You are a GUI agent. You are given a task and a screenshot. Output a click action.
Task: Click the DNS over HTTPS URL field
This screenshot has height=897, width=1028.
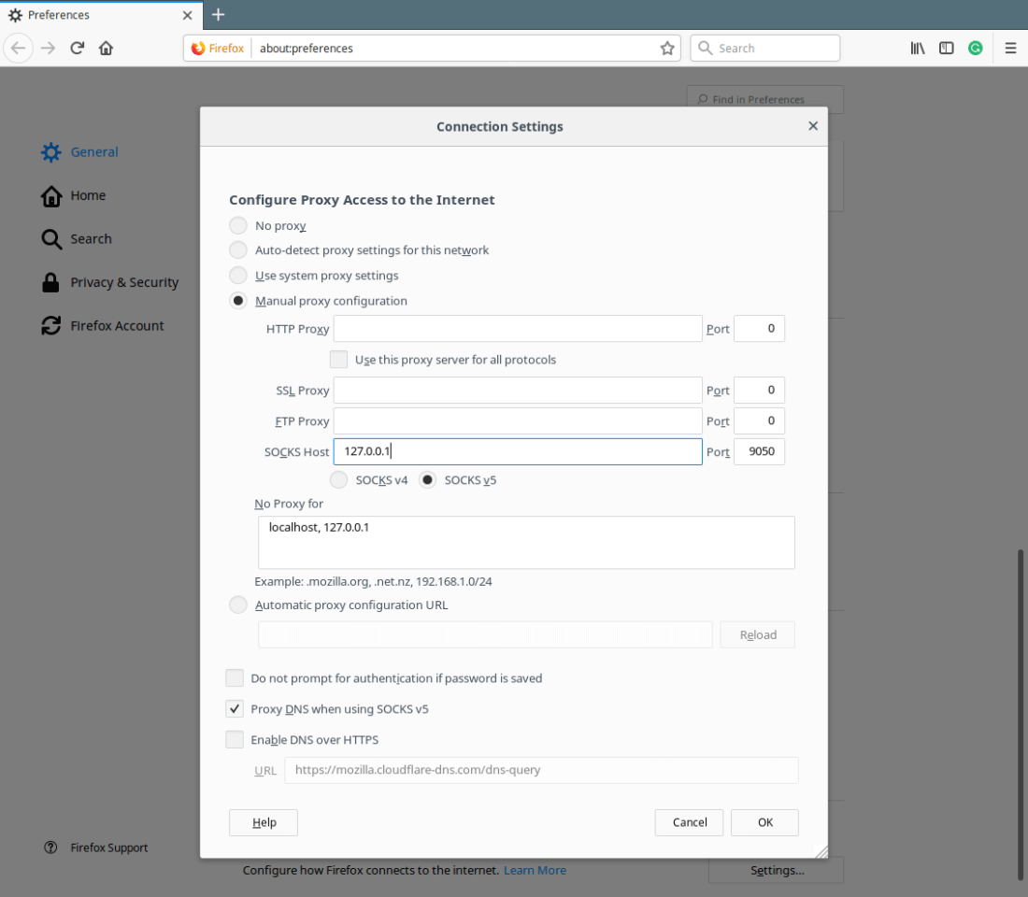541,770
